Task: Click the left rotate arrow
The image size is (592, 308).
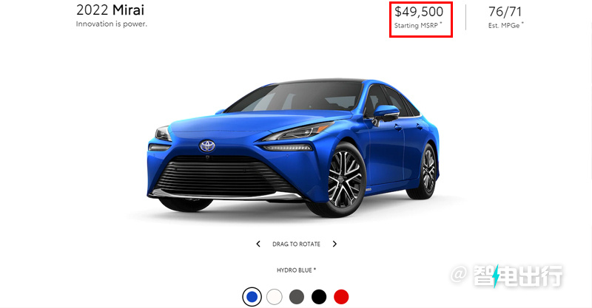Action: [258, 244]
